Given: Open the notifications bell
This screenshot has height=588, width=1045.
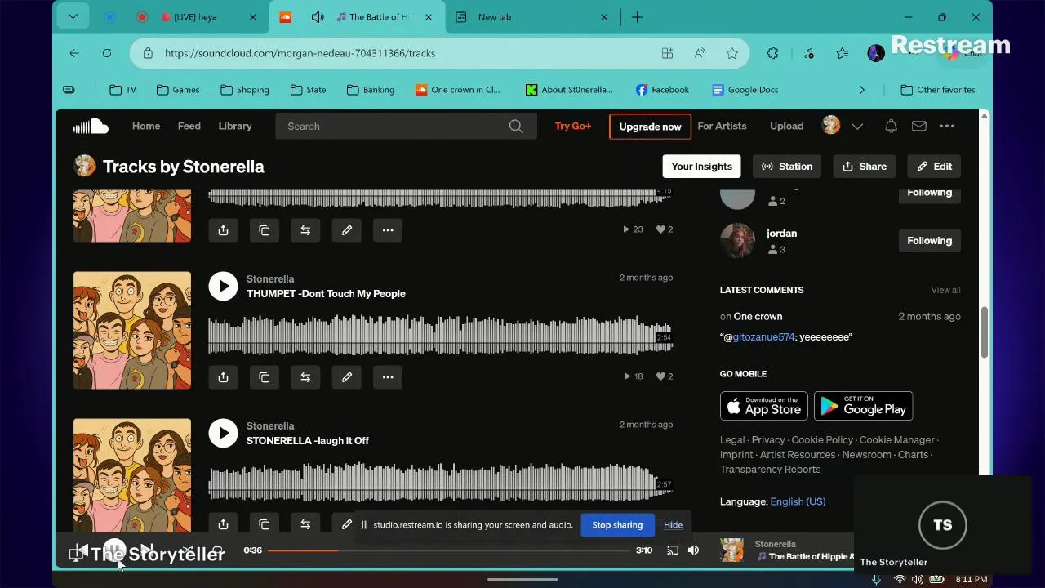Looking at the screenshot, I should (891, 126).
